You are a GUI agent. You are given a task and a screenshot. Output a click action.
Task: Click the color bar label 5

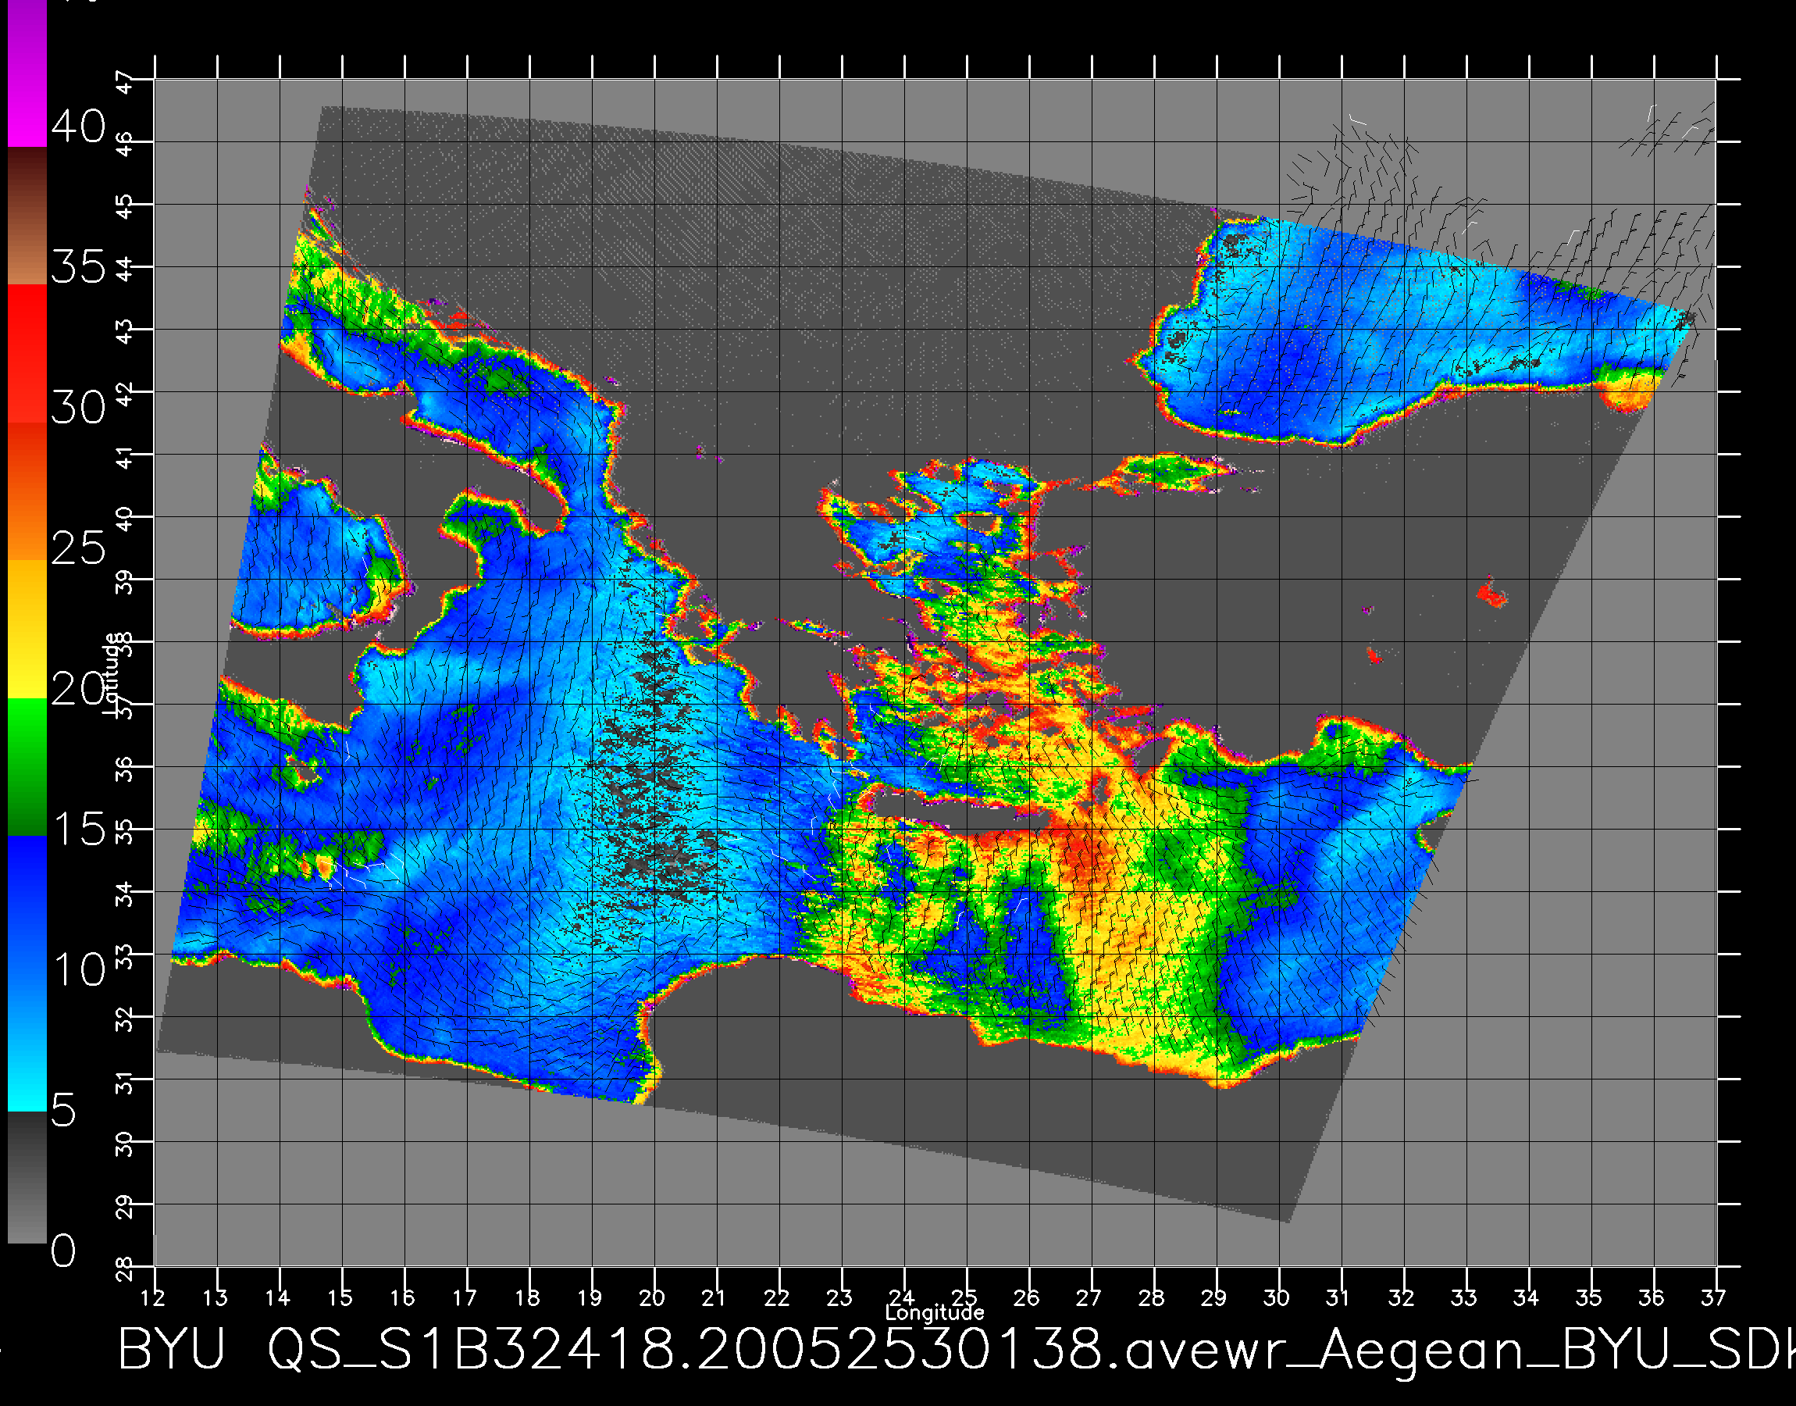(63, 1111)
